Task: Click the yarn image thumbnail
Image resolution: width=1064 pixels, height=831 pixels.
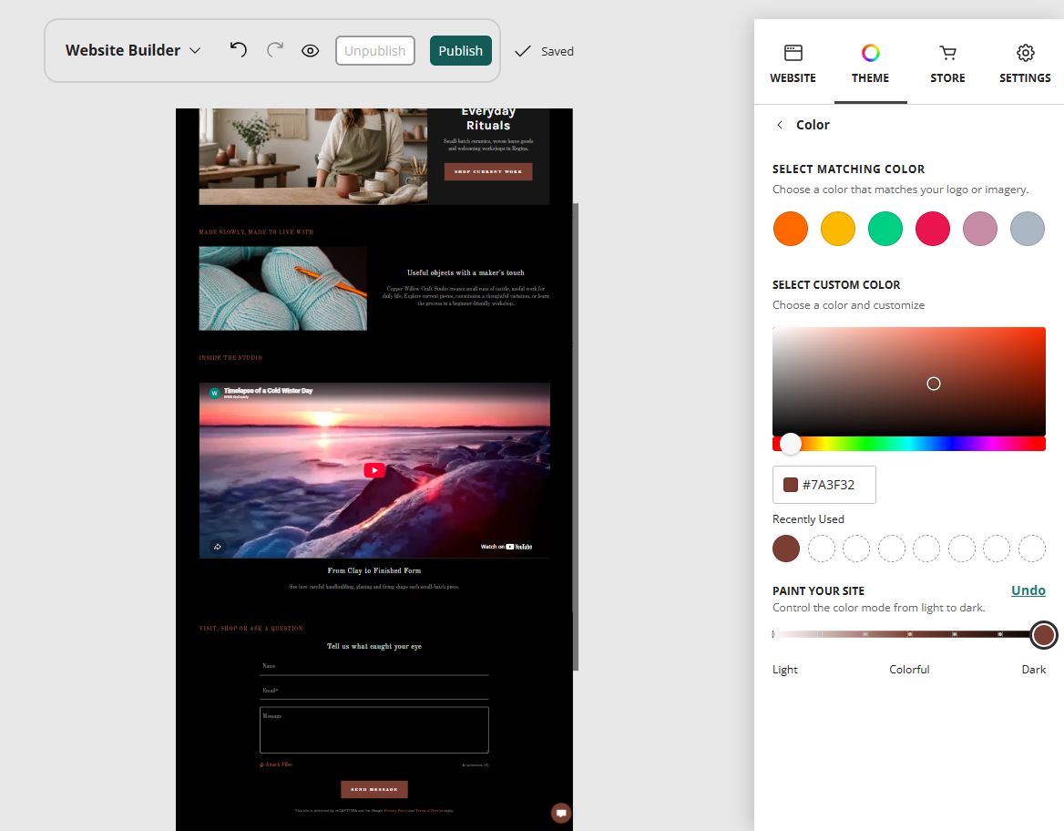Action: (x=283, y=289)
